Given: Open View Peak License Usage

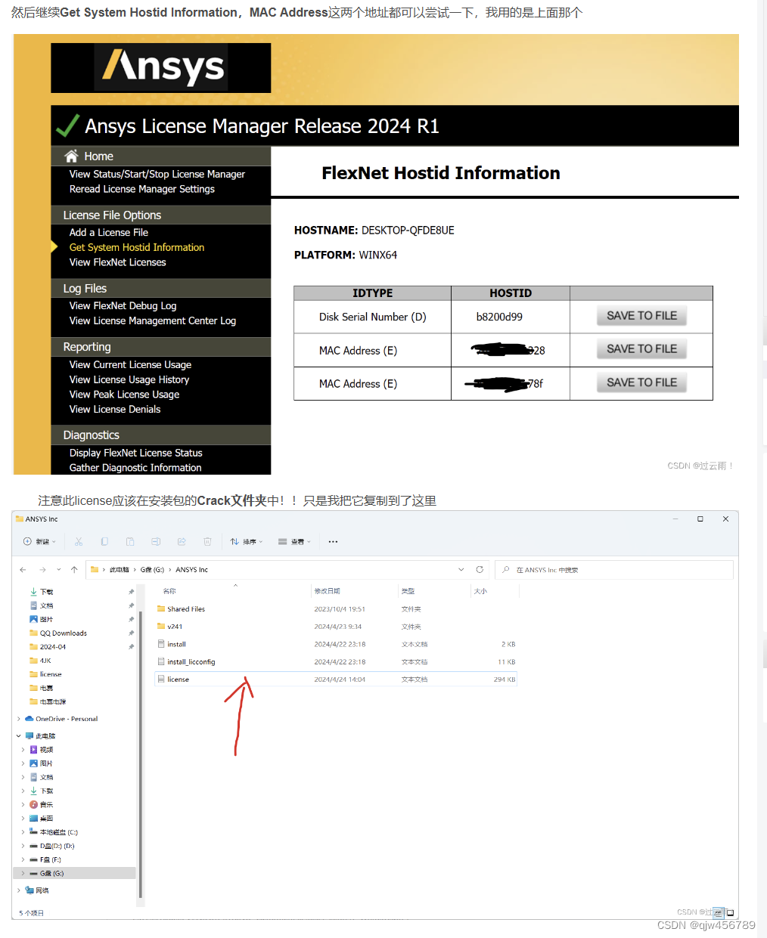Looking at the screenshot, I should [125, 395].
